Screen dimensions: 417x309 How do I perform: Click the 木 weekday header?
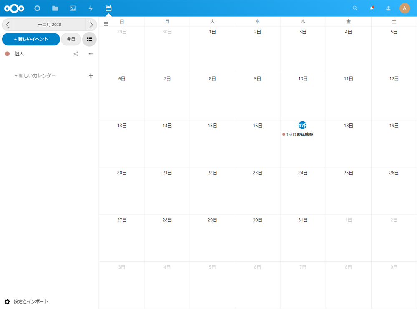tap(303, 22)
